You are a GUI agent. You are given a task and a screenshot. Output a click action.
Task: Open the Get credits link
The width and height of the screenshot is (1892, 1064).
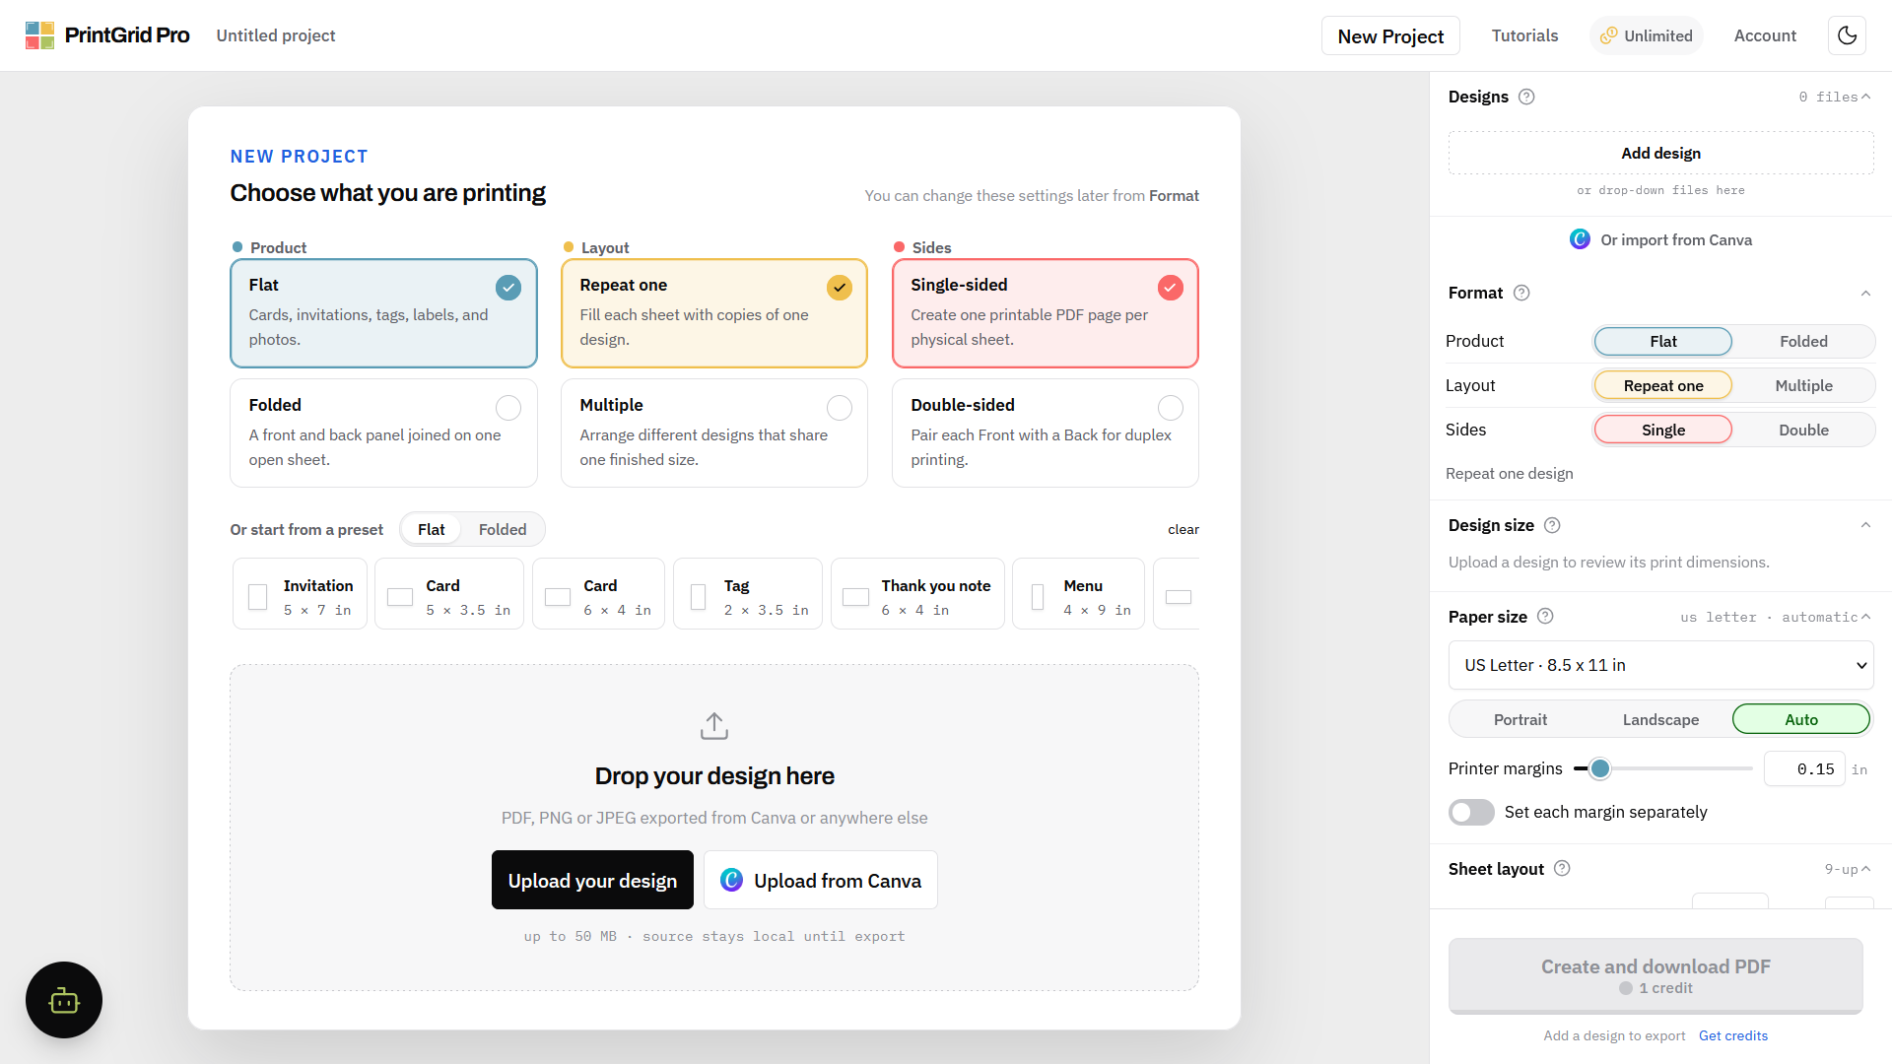[1733, 1035]
